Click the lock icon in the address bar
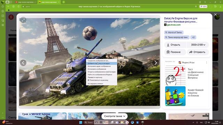This screenshot has height=125, width=223. (23, 7)
